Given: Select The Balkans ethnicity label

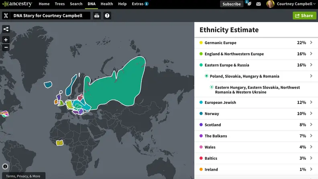Looking at the screenshot, I should [216, 136].
